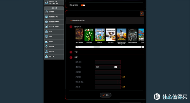Close the New Game Profile dialog
This screenshot has width=190, height=103.
pos(142,14)
